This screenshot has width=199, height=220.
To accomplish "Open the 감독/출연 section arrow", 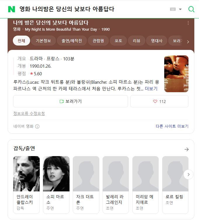I will point(186,149).
